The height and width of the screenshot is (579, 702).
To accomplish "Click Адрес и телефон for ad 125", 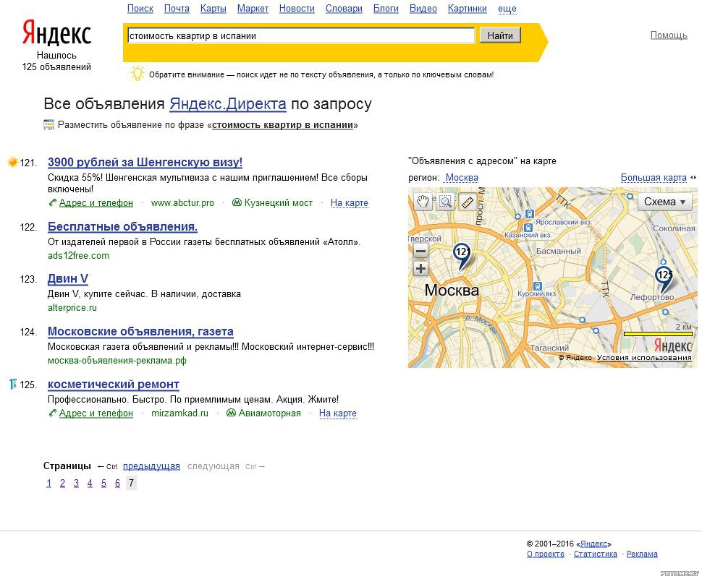I will (96, 413).
